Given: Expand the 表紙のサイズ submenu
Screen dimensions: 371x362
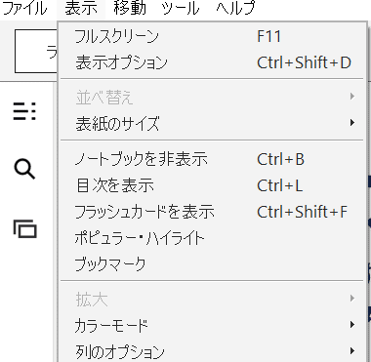Looking at the screenshot, I should 212,123.
